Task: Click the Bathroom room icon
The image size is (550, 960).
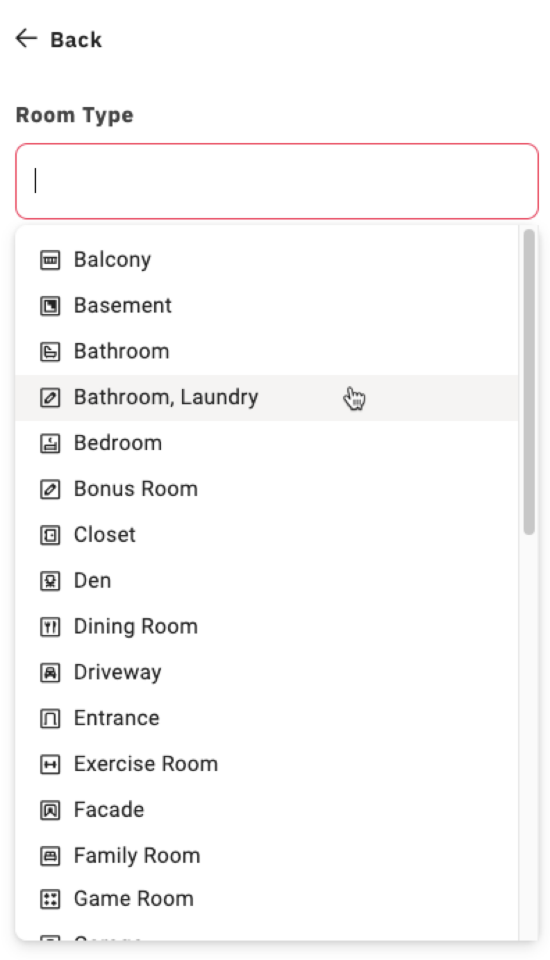Action: click(50, 351)
